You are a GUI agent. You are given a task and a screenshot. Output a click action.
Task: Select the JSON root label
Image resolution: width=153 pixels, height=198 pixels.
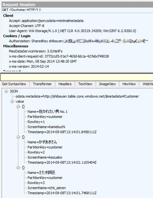14,91
